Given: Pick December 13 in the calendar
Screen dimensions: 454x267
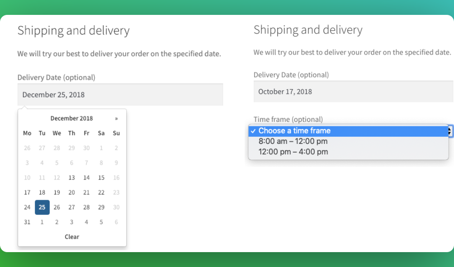Looking at the screenshot, I should [71, 178].
